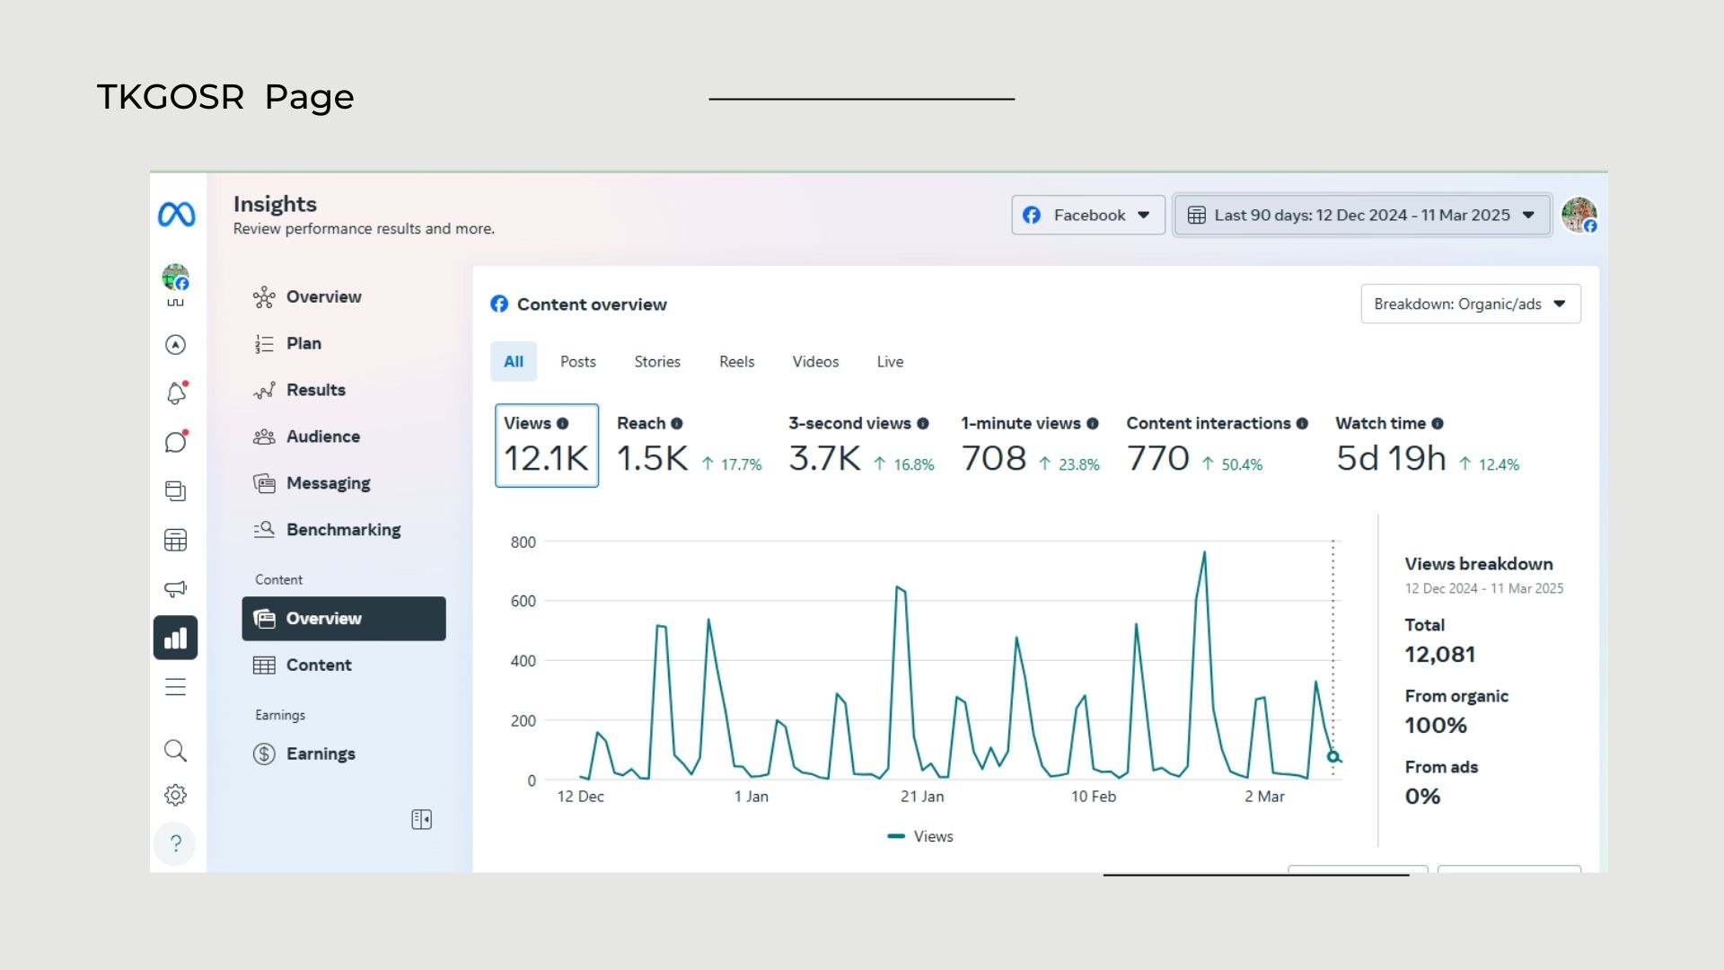Expand Facebook platform dropdown
1724x970 pixels.
click(x=1088, y=216)
